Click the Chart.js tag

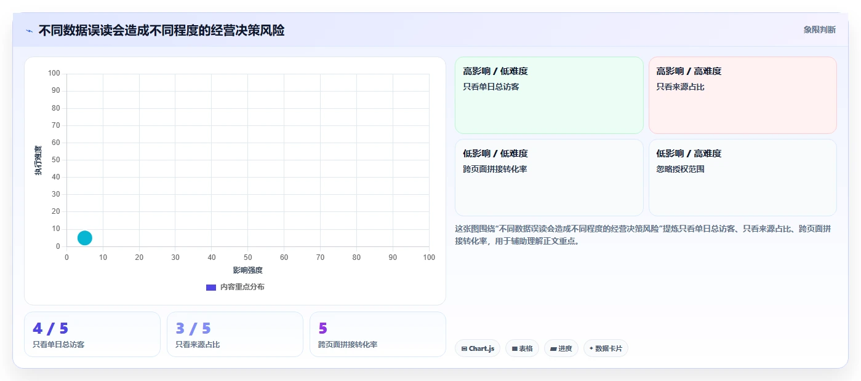pyautogui.click(x=478, y=348)
